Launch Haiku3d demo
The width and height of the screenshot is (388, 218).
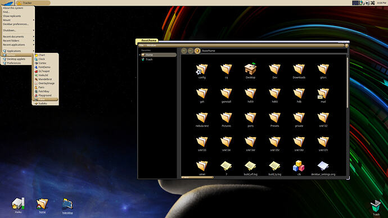point(46,75)
